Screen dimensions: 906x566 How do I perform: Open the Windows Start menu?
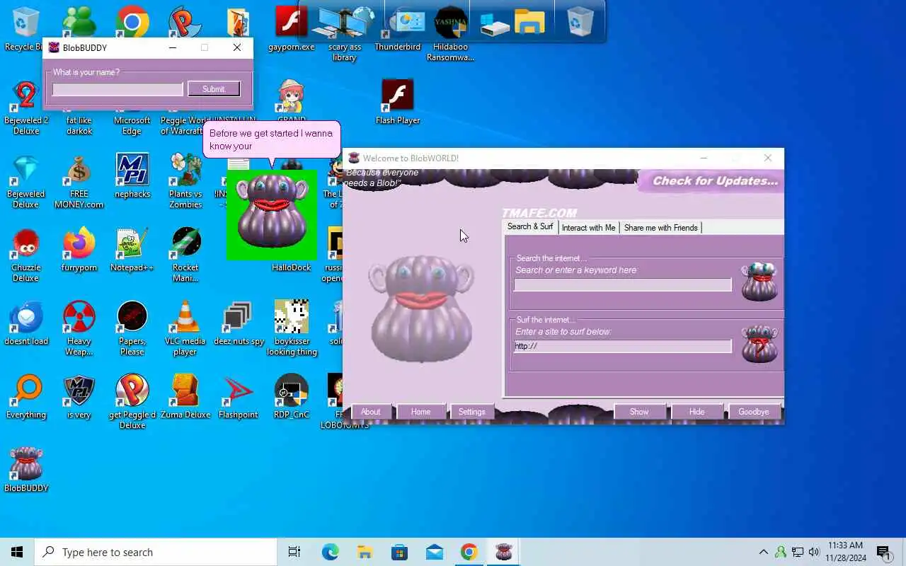click(17, 552)
